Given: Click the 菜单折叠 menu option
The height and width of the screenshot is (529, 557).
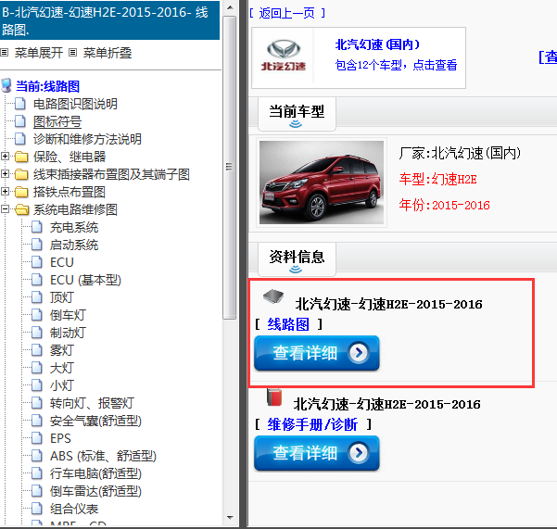Looking at the screenshot, I should click(x=108, y=53).
